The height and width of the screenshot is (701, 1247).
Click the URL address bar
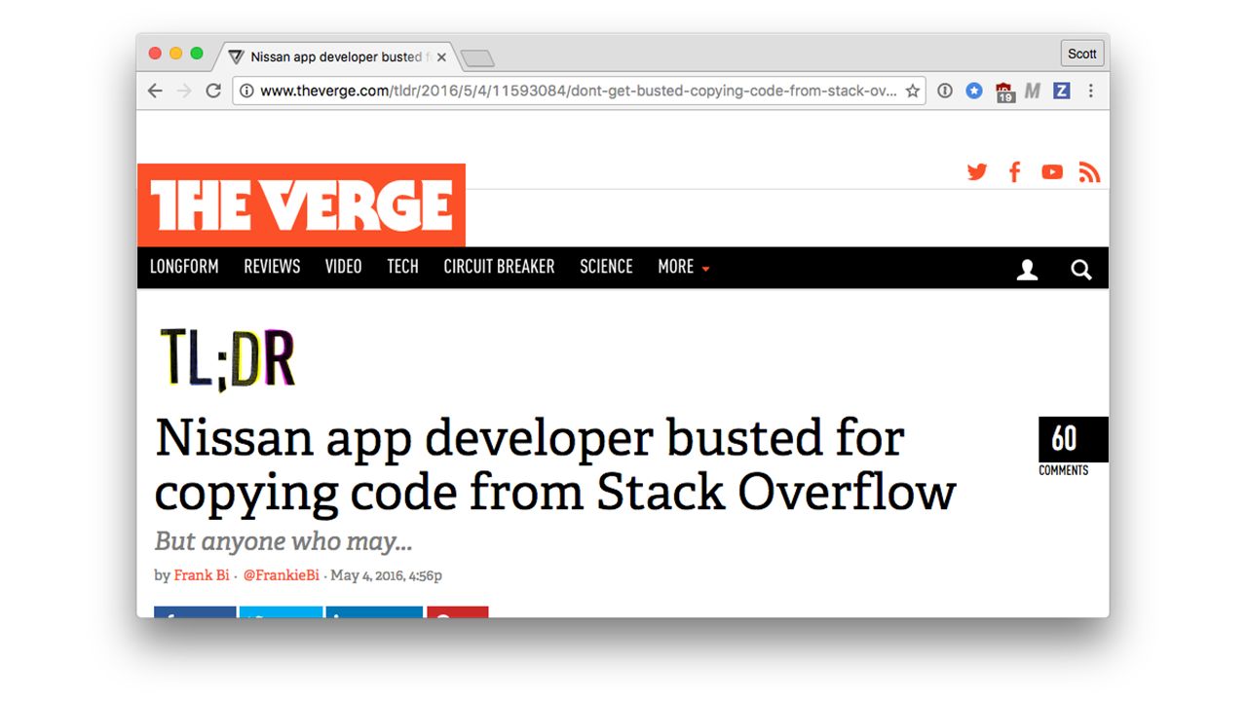click(x=579, y=91)
